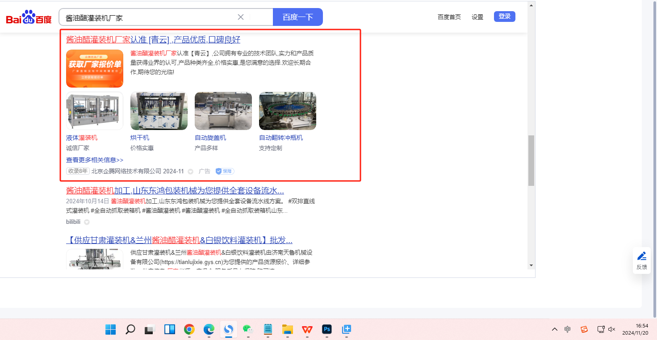Click the 反馈 feedback pencil icon
The image size is (657, 340).
pos(641,256)
